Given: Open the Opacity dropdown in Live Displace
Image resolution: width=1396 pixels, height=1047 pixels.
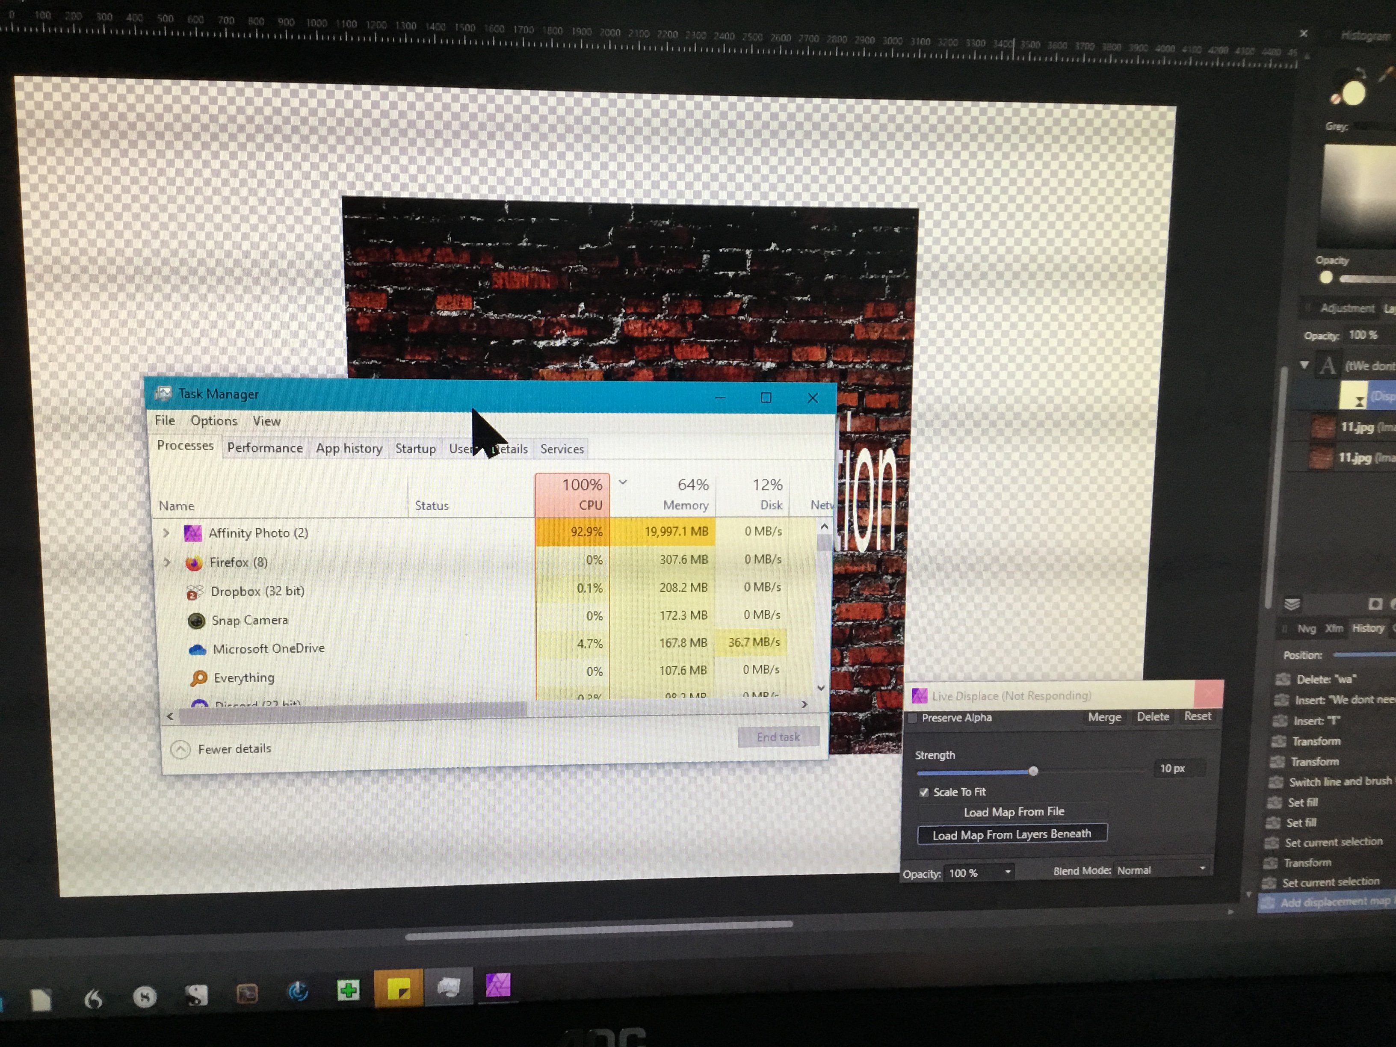Looking at the screenshot, I should click(x=1008, y=872).
